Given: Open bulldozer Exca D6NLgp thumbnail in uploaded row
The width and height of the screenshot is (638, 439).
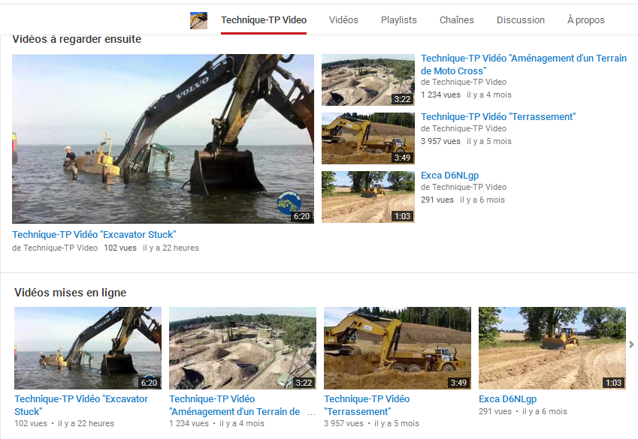Looking at the screenshot, I should (x=552, y=348).
